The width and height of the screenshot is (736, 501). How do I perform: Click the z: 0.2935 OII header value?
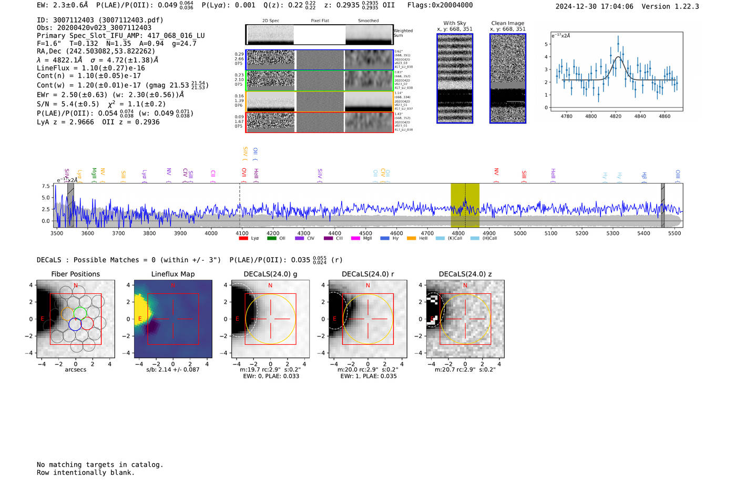point(359,5)
